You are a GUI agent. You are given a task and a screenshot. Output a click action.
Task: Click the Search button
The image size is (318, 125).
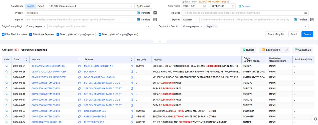307,34
